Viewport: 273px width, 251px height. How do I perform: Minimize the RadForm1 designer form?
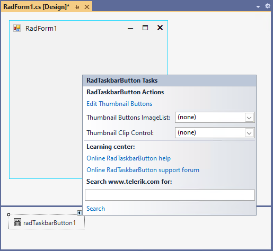click(x=130, y=29)
